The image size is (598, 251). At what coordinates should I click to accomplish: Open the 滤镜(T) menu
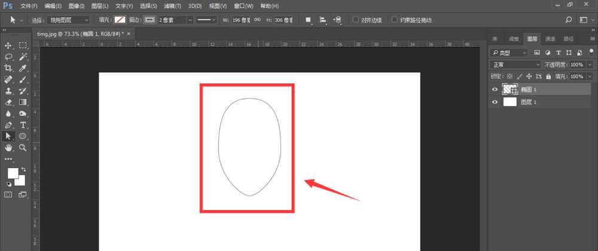pos(172,6)
